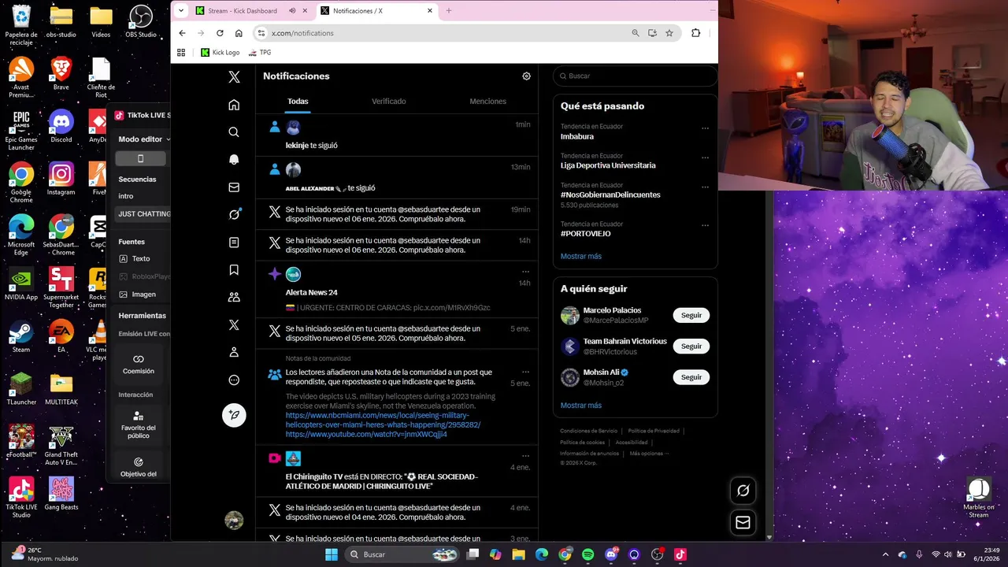The width and height of the screenshot is (1008, 567).
Task: Open the TPG bookmark
Action: click(259, 53)
